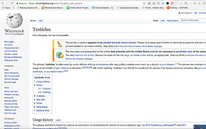Screen dimensions: 206x129
Task: Click the broom icon in the recentism notice
Action: click(60, 44)
